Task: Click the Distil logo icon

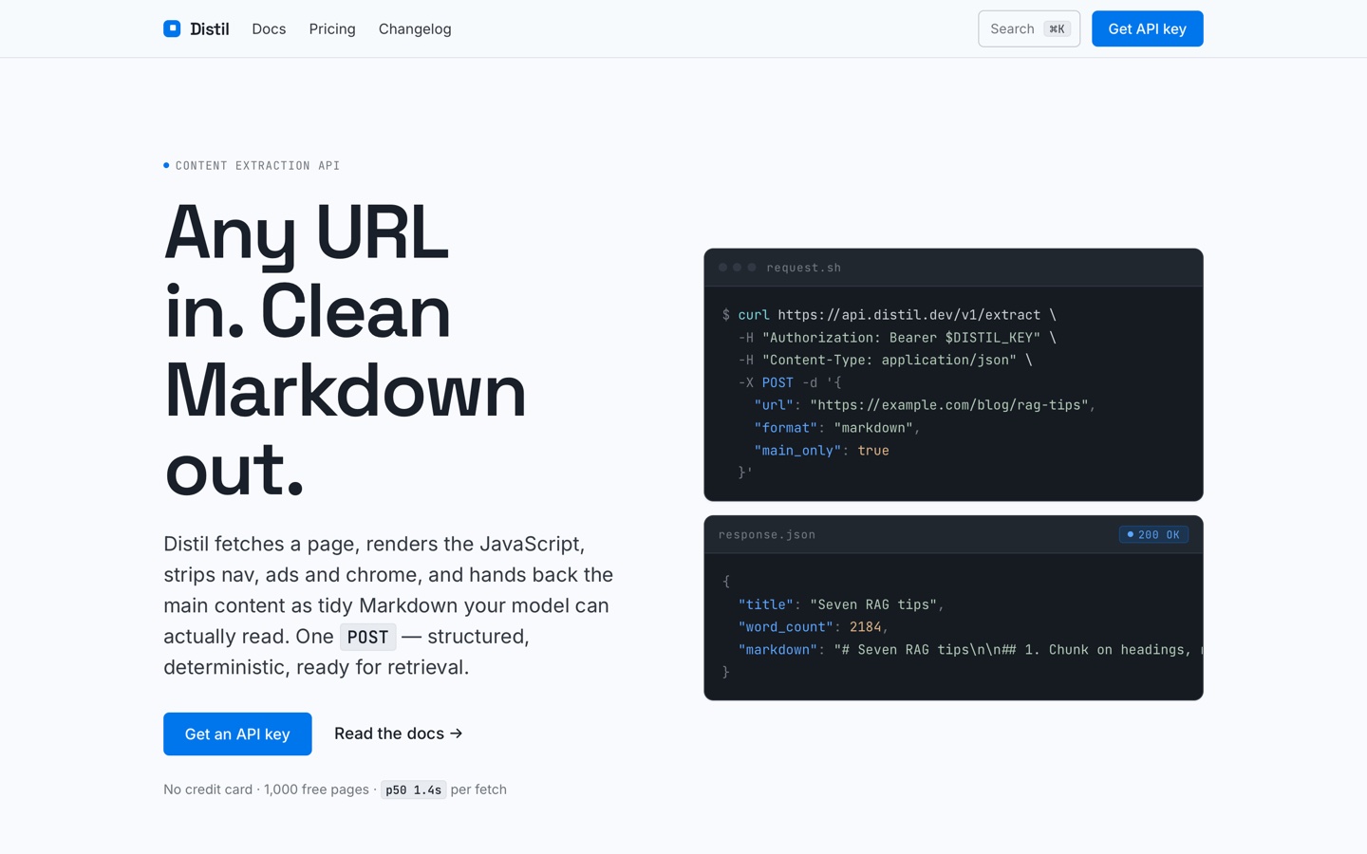Action: [x=172, y=28]
